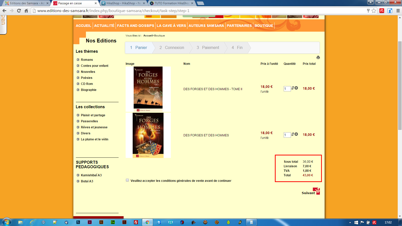The height and width of the screenshot is (226, 402).
Task: Launch Illustrator from the taskbar
Action: pos(101,222)
